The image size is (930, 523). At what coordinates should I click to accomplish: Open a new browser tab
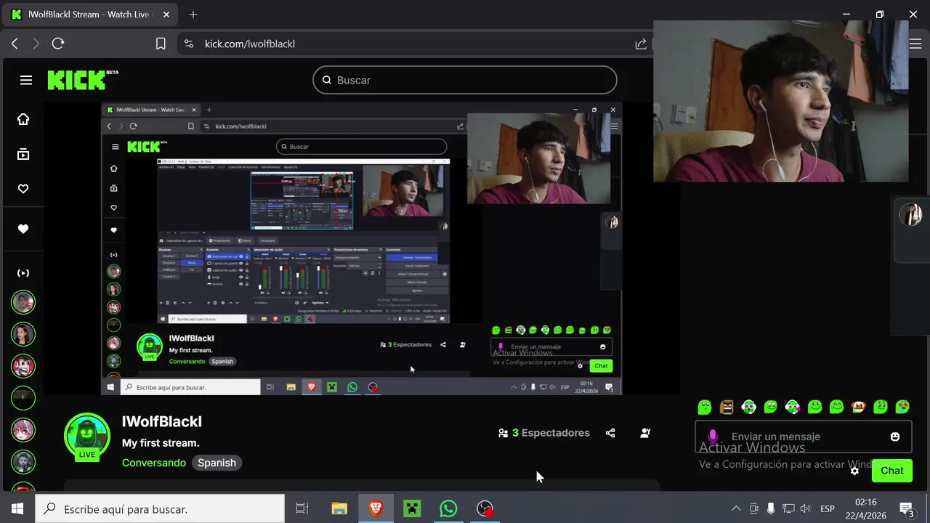click(193, 15)
